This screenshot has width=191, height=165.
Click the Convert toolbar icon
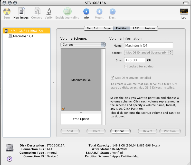point(37,11)
